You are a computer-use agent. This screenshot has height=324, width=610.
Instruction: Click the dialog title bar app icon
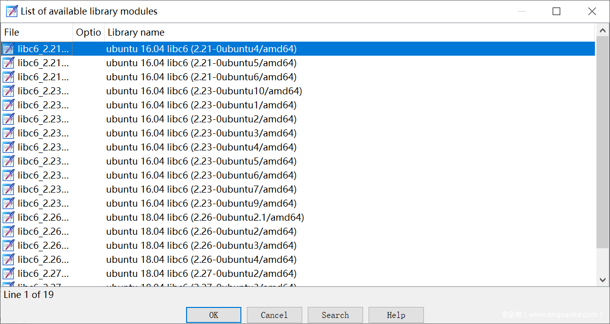[12, 11]
